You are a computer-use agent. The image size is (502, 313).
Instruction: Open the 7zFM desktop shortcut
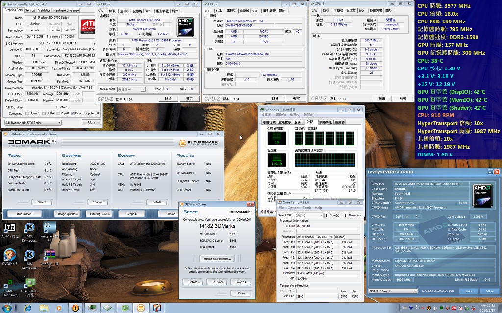9,230
